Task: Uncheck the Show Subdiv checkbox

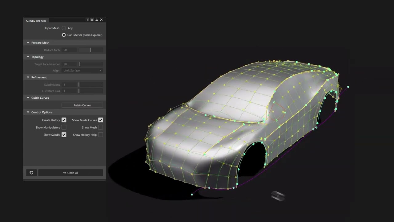Action: point(64,135)
